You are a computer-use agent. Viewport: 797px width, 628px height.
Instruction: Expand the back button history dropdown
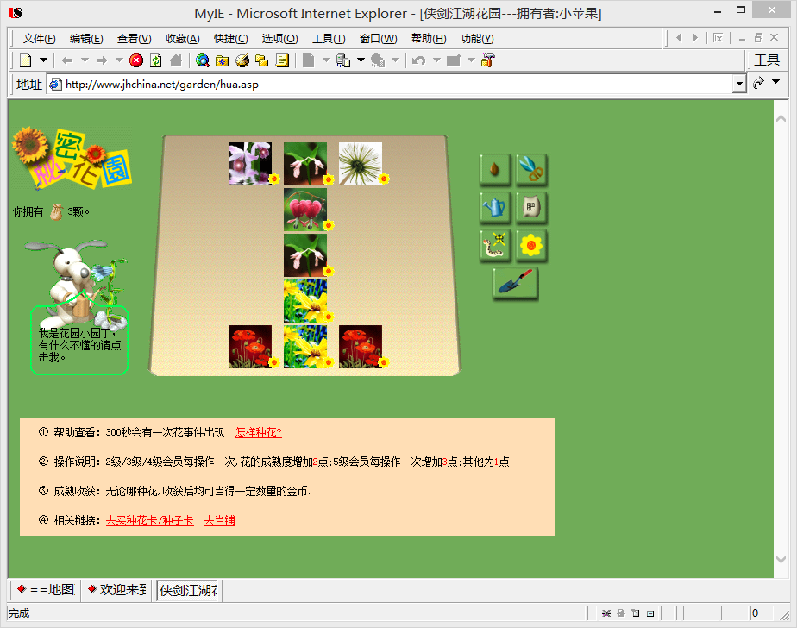(x=85, y=60)
